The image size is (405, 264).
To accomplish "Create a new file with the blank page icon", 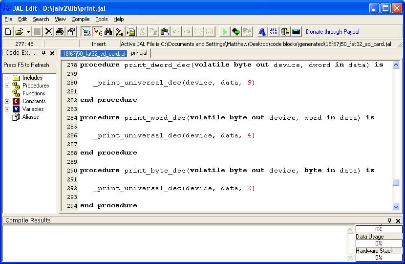I will [8, 32].
